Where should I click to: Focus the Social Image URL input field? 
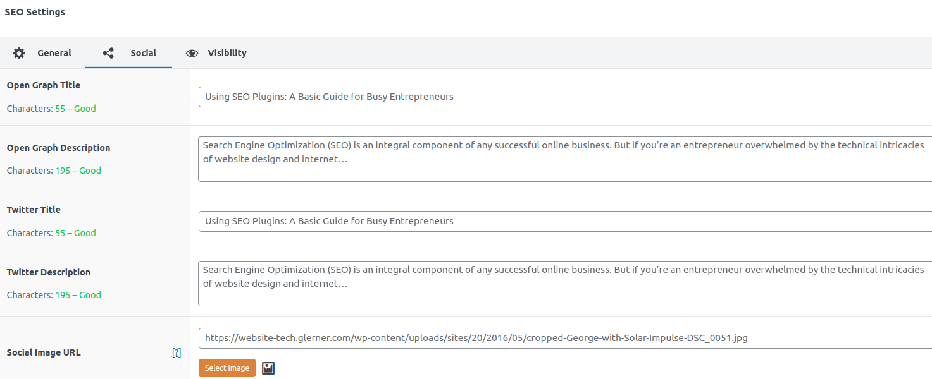click(565, 338)
